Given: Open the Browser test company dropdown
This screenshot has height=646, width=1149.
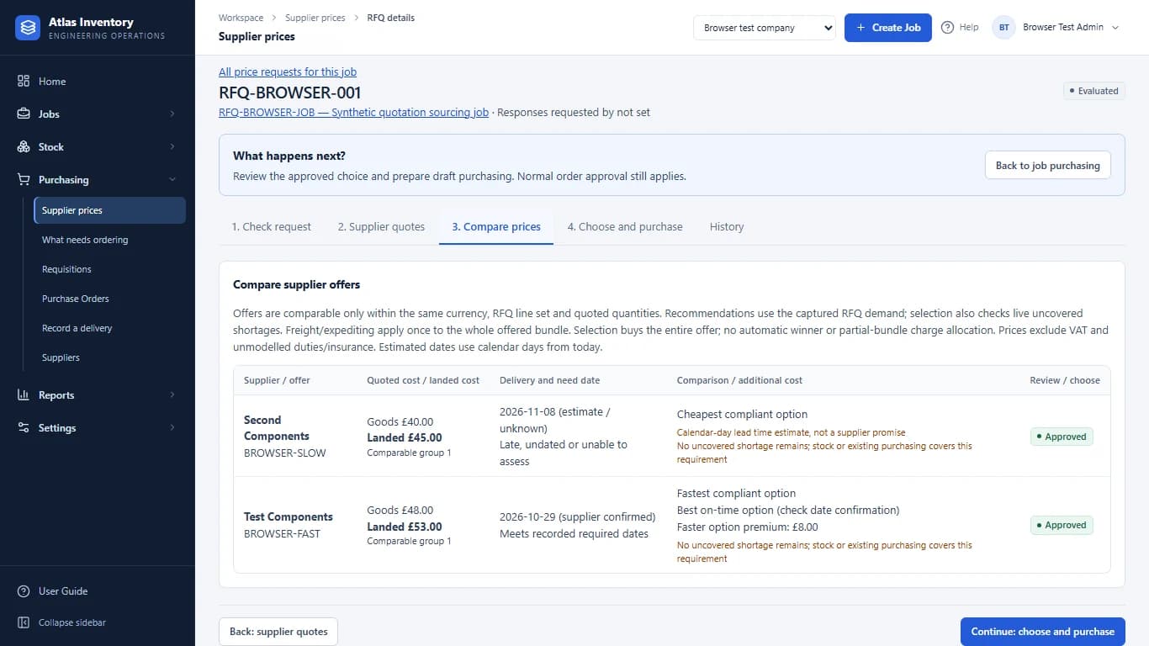Looking at the screenshot, I should pyautogui.click(x=765, y=28).
